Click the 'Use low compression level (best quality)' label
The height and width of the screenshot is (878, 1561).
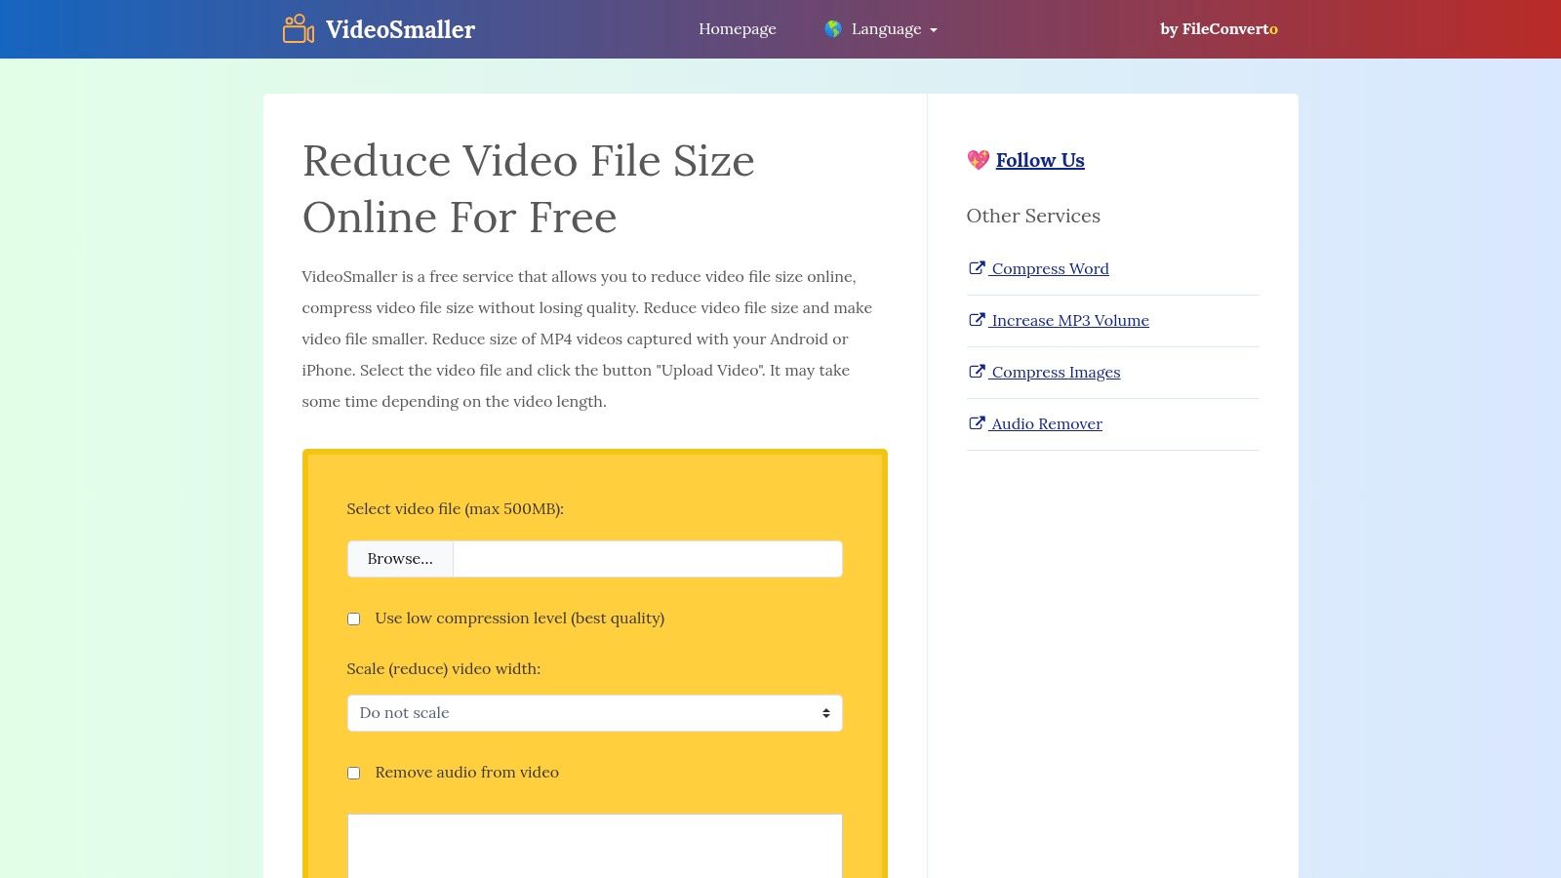tap(519, 619)
